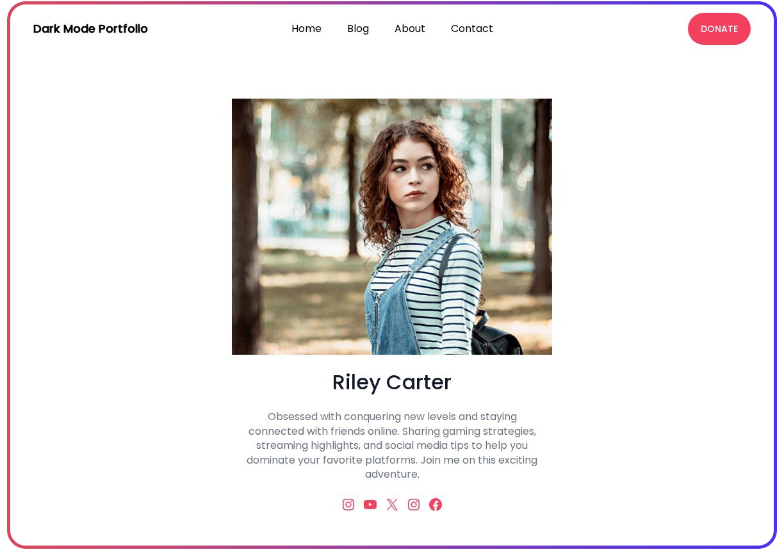Viewport: 784px width, 559px height.
Task: Click the Instagram icon next to Facebook
Action: [x=414, y=505]
